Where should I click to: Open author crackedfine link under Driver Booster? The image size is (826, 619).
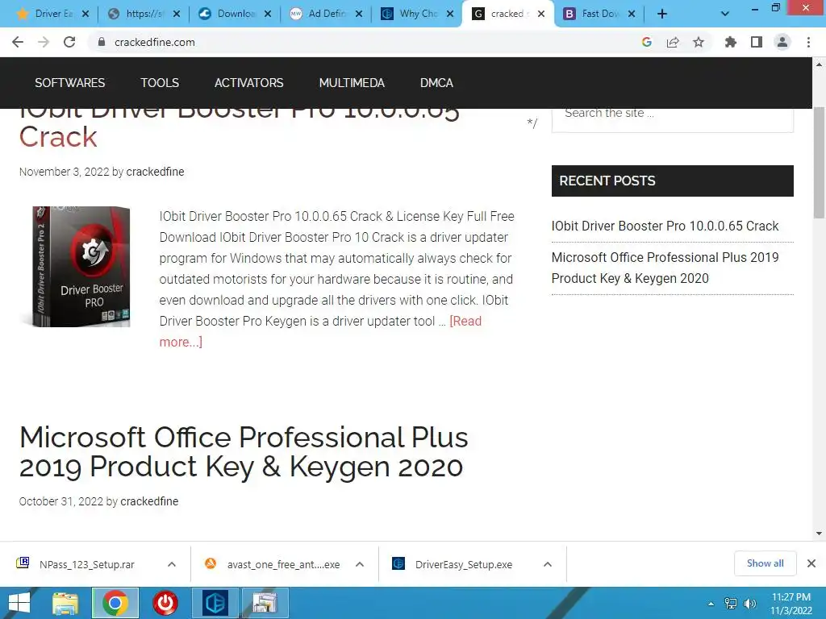[156, 172]
